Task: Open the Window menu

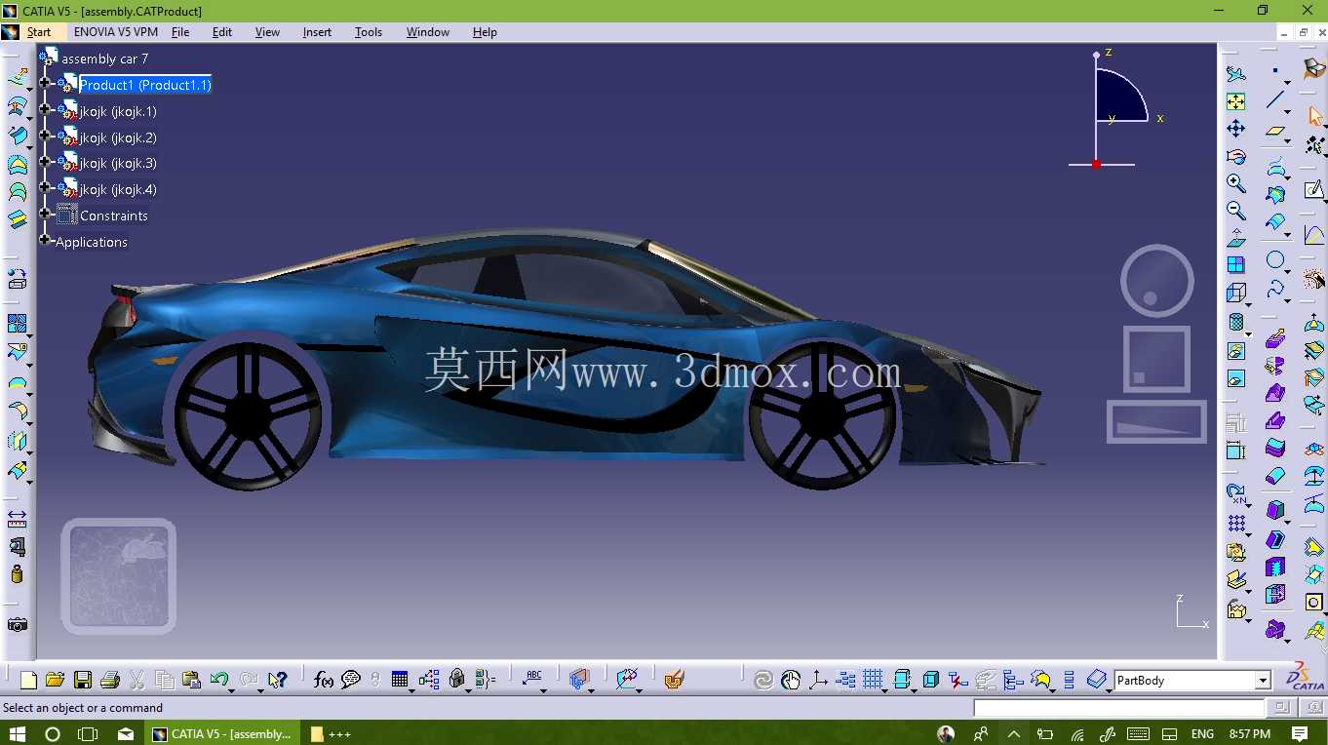Action: pyautogui.click(x=428, y=32)
